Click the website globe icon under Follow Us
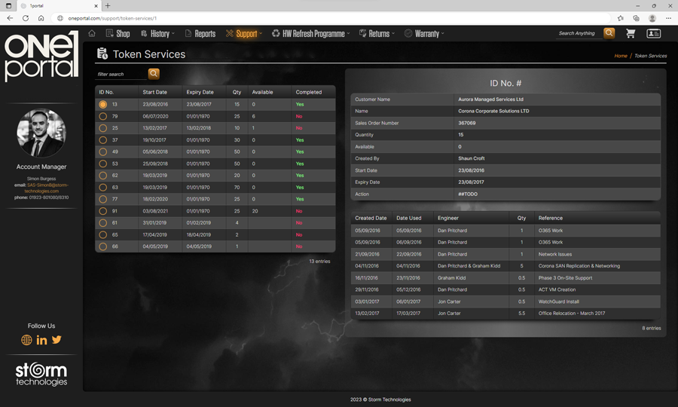678x407 pixels. [26, 341]
